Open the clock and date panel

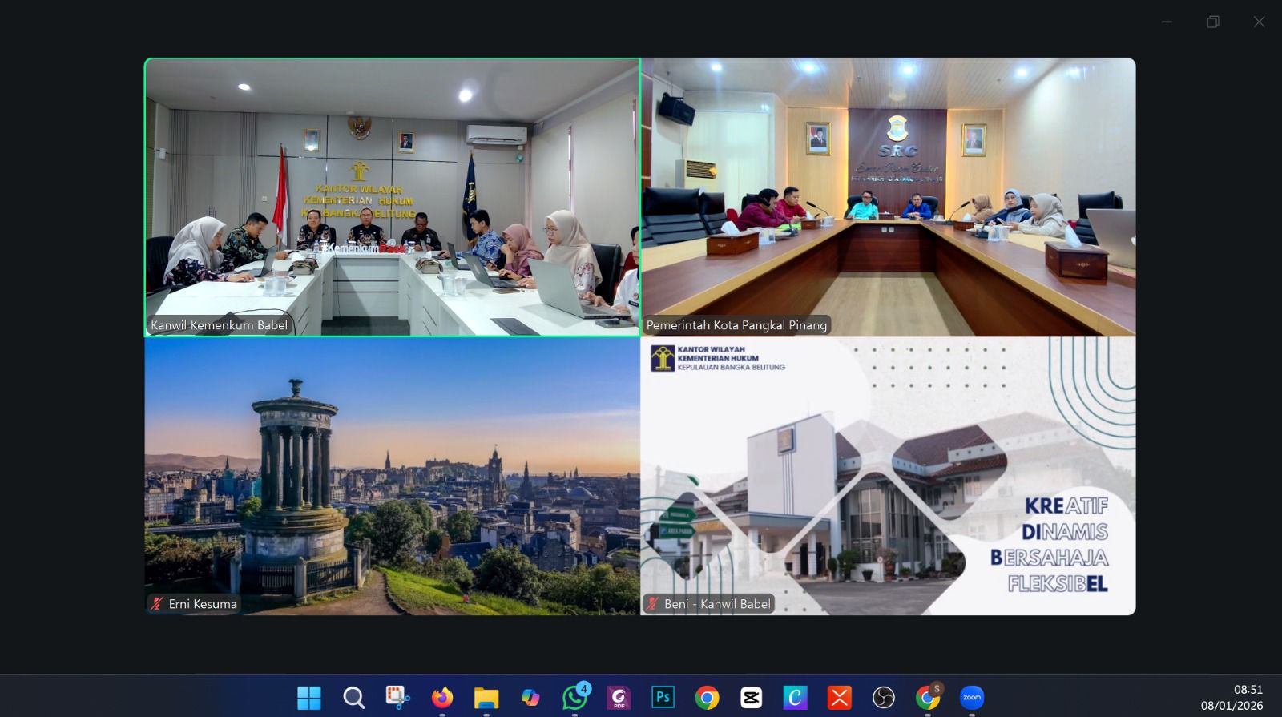point(1232,698)
